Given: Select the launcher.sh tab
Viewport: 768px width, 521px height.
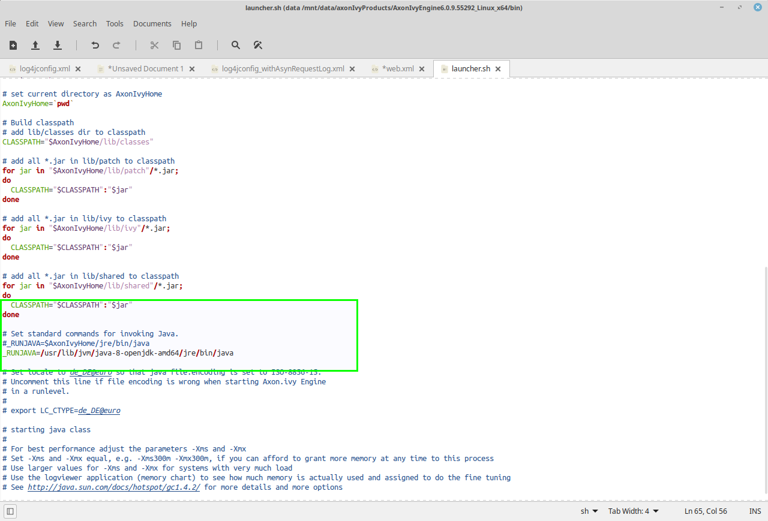Looking at the screenshot, I should pos(471,69).
